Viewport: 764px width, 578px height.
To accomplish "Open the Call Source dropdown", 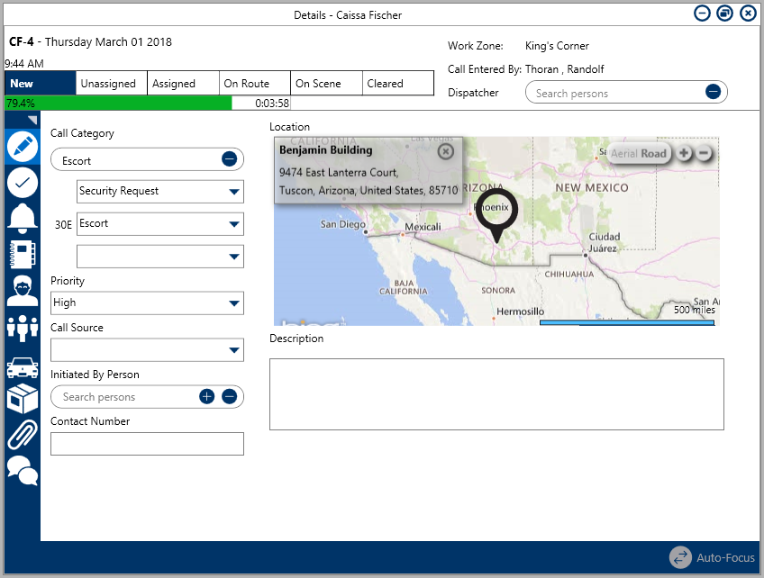I will pos(233,350).
